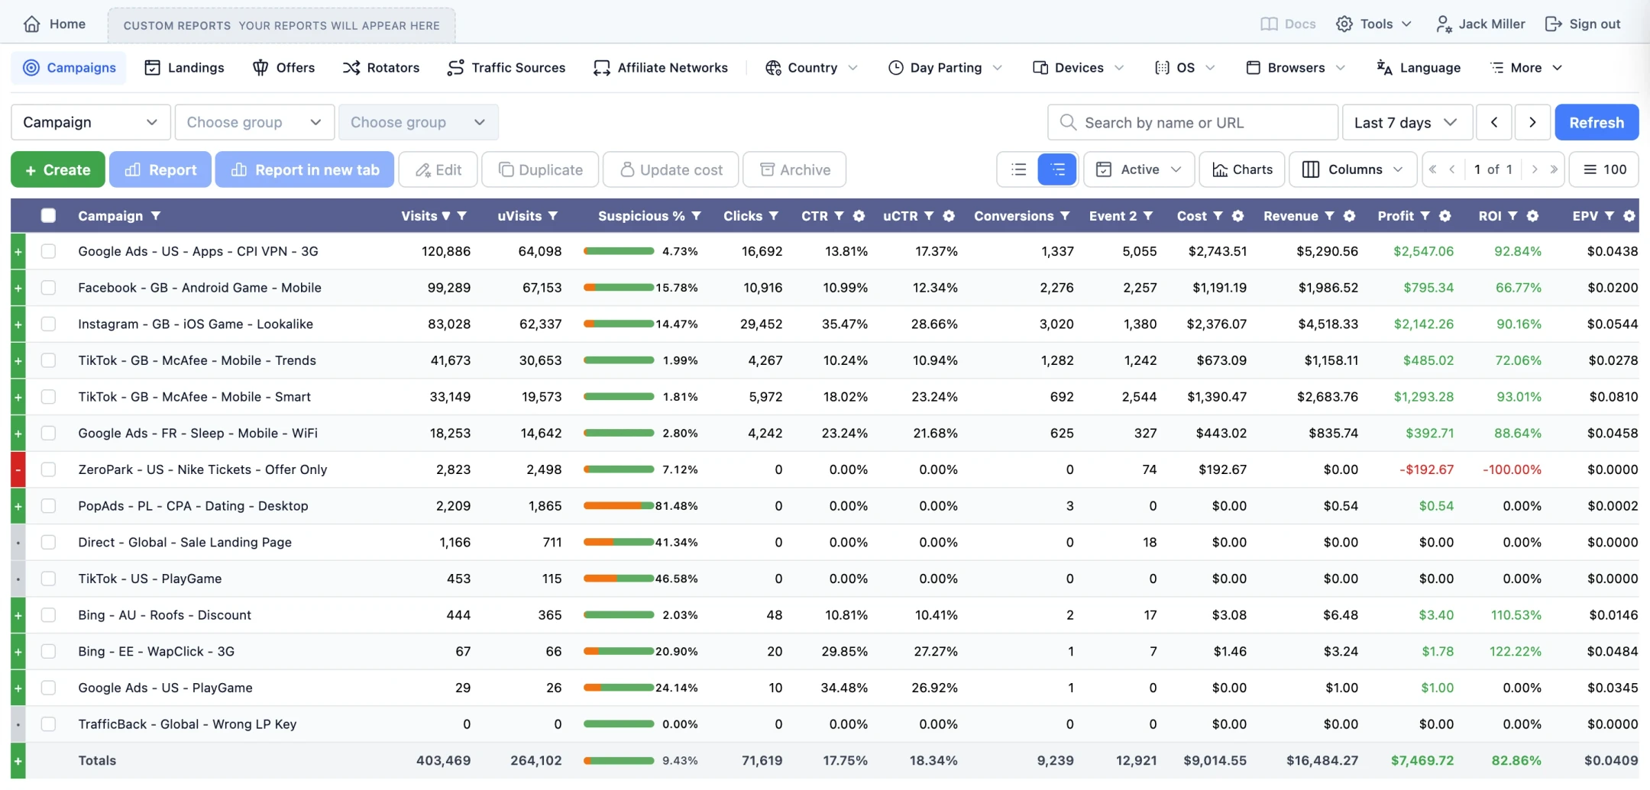Filter the Conversions column funnel

[x=1065, y=216]
